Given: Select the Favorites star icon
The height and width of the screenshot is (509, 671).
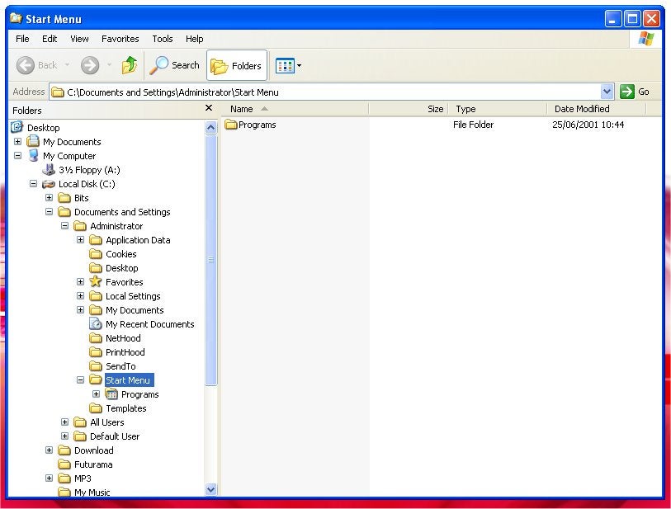Looking at the screenshot, I should point(96,282).
